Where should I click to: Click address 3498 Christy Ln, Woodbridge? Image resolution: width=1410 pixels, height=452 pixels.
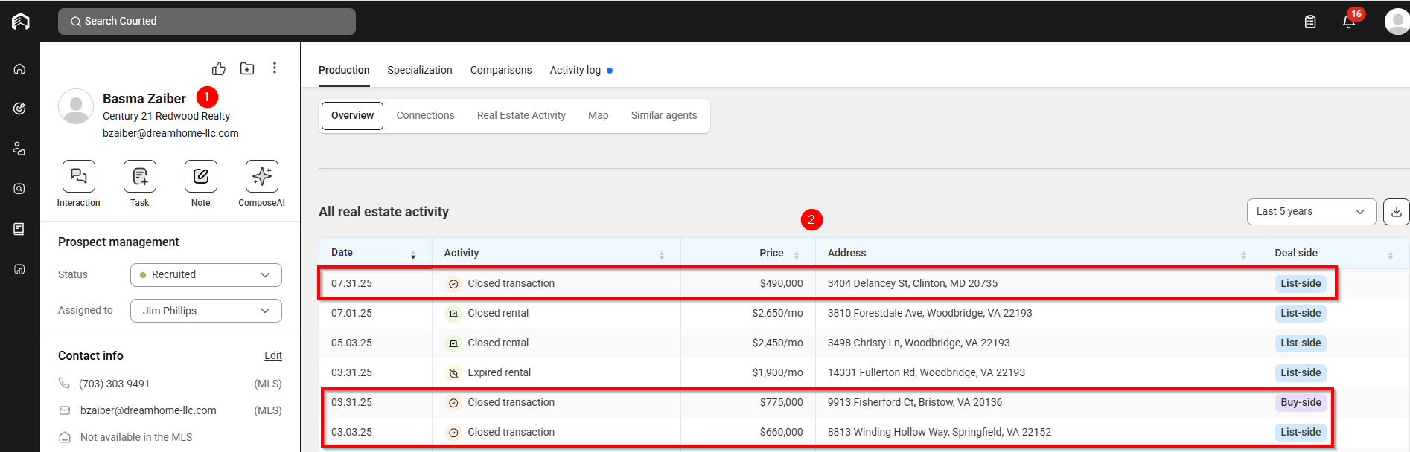tap(919, 343)
